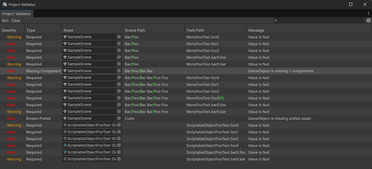This screenshot has height=169, width=372.
Task: Select the 'ScriptableObjectFooTest.foo2' field path
Action: click(212, 139)
